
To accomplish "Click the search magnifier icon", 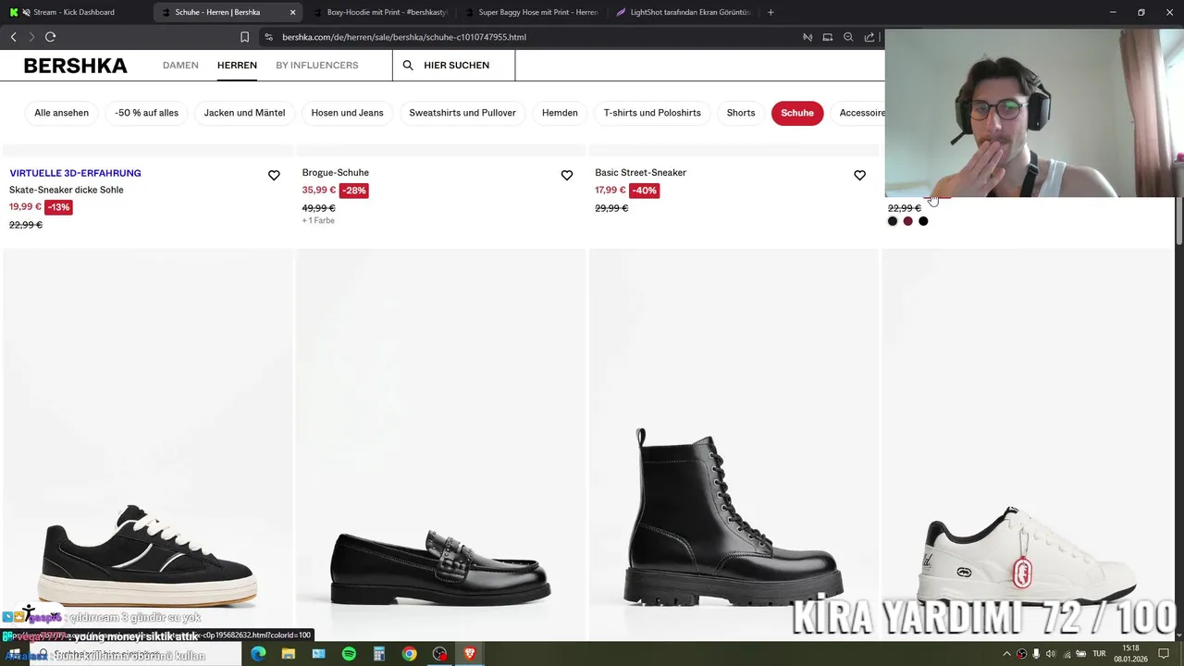I will click(408, 66).
